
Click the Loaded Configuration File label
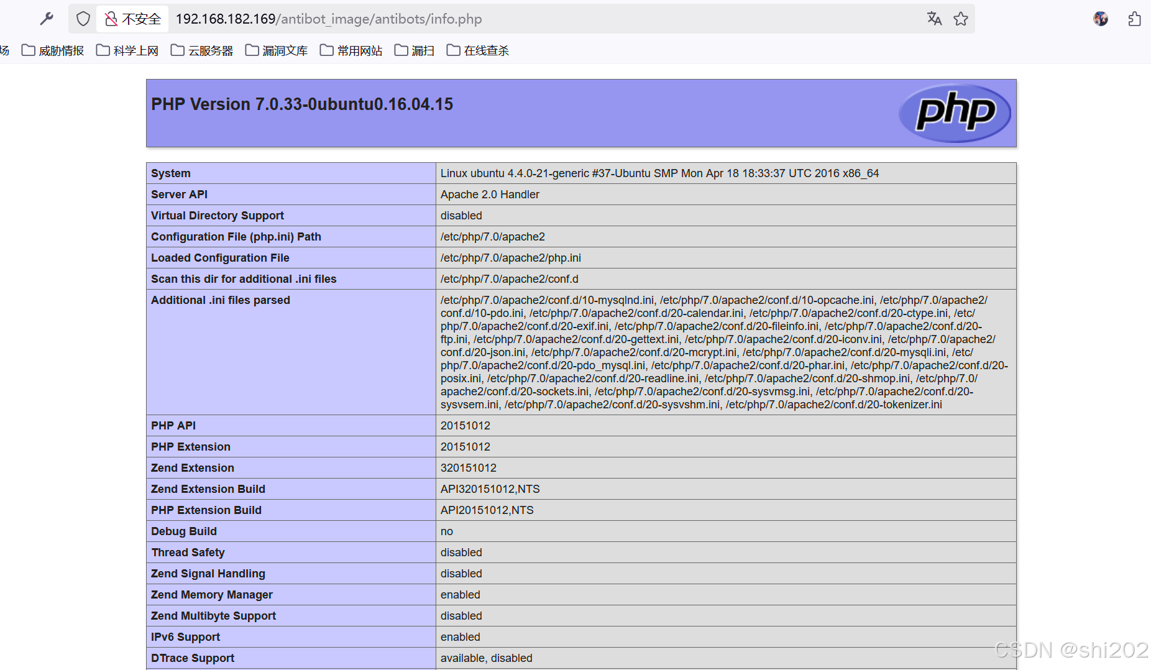coord(220,258)
